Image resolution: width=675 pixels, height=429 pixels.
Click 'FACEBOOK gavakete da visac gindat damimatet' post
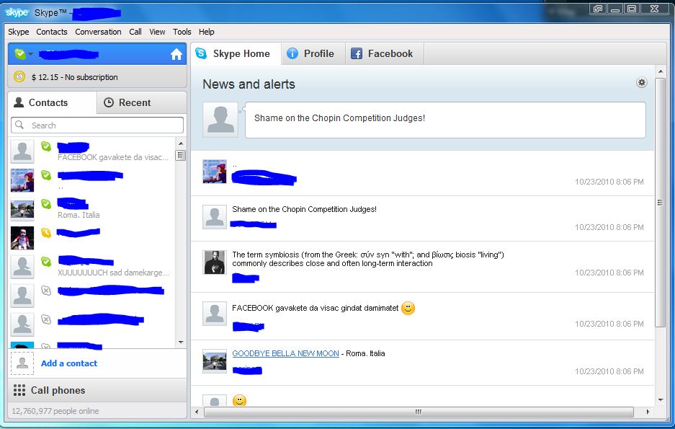[315, 308]
